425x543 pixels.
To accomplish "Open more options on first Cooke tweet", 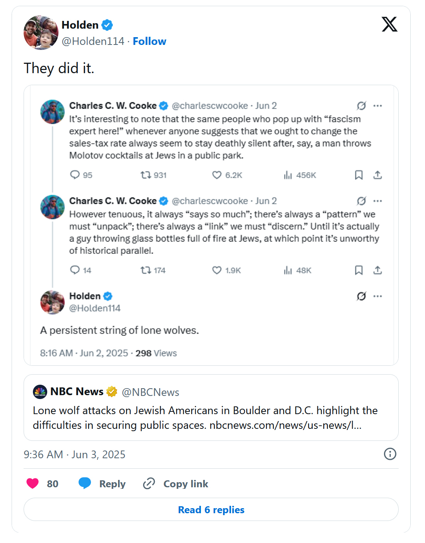I will click(x=378, y=106).
